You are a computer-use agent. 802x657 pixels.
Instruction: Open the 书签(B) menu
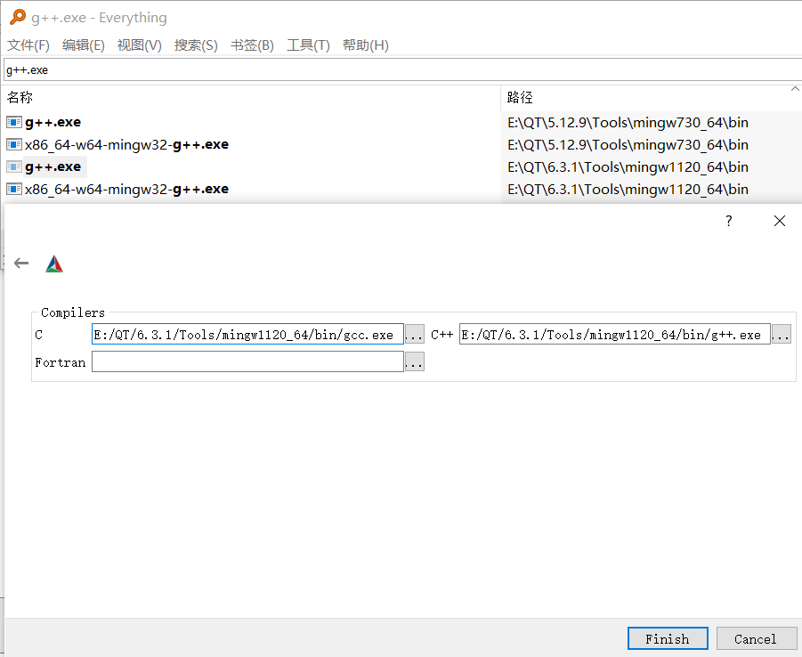click(x=252, y=45)
